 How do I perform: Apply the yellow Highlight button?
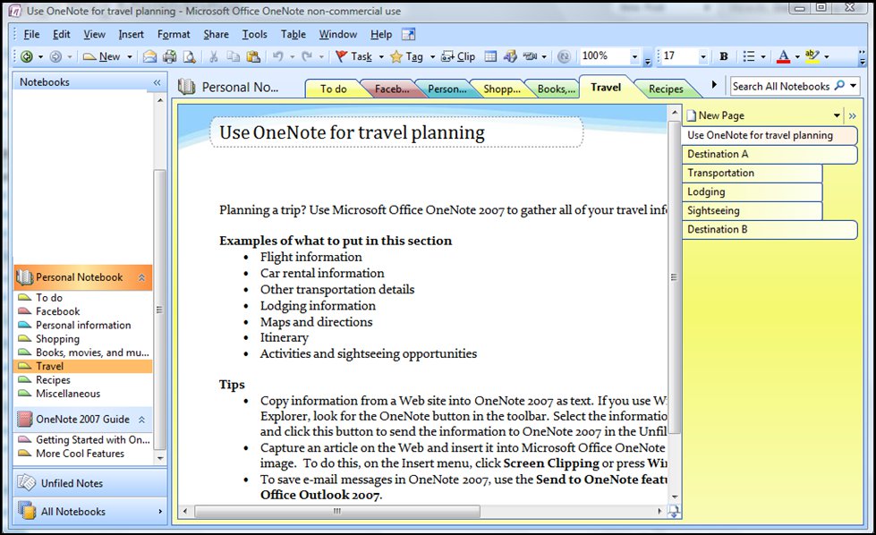812,56
